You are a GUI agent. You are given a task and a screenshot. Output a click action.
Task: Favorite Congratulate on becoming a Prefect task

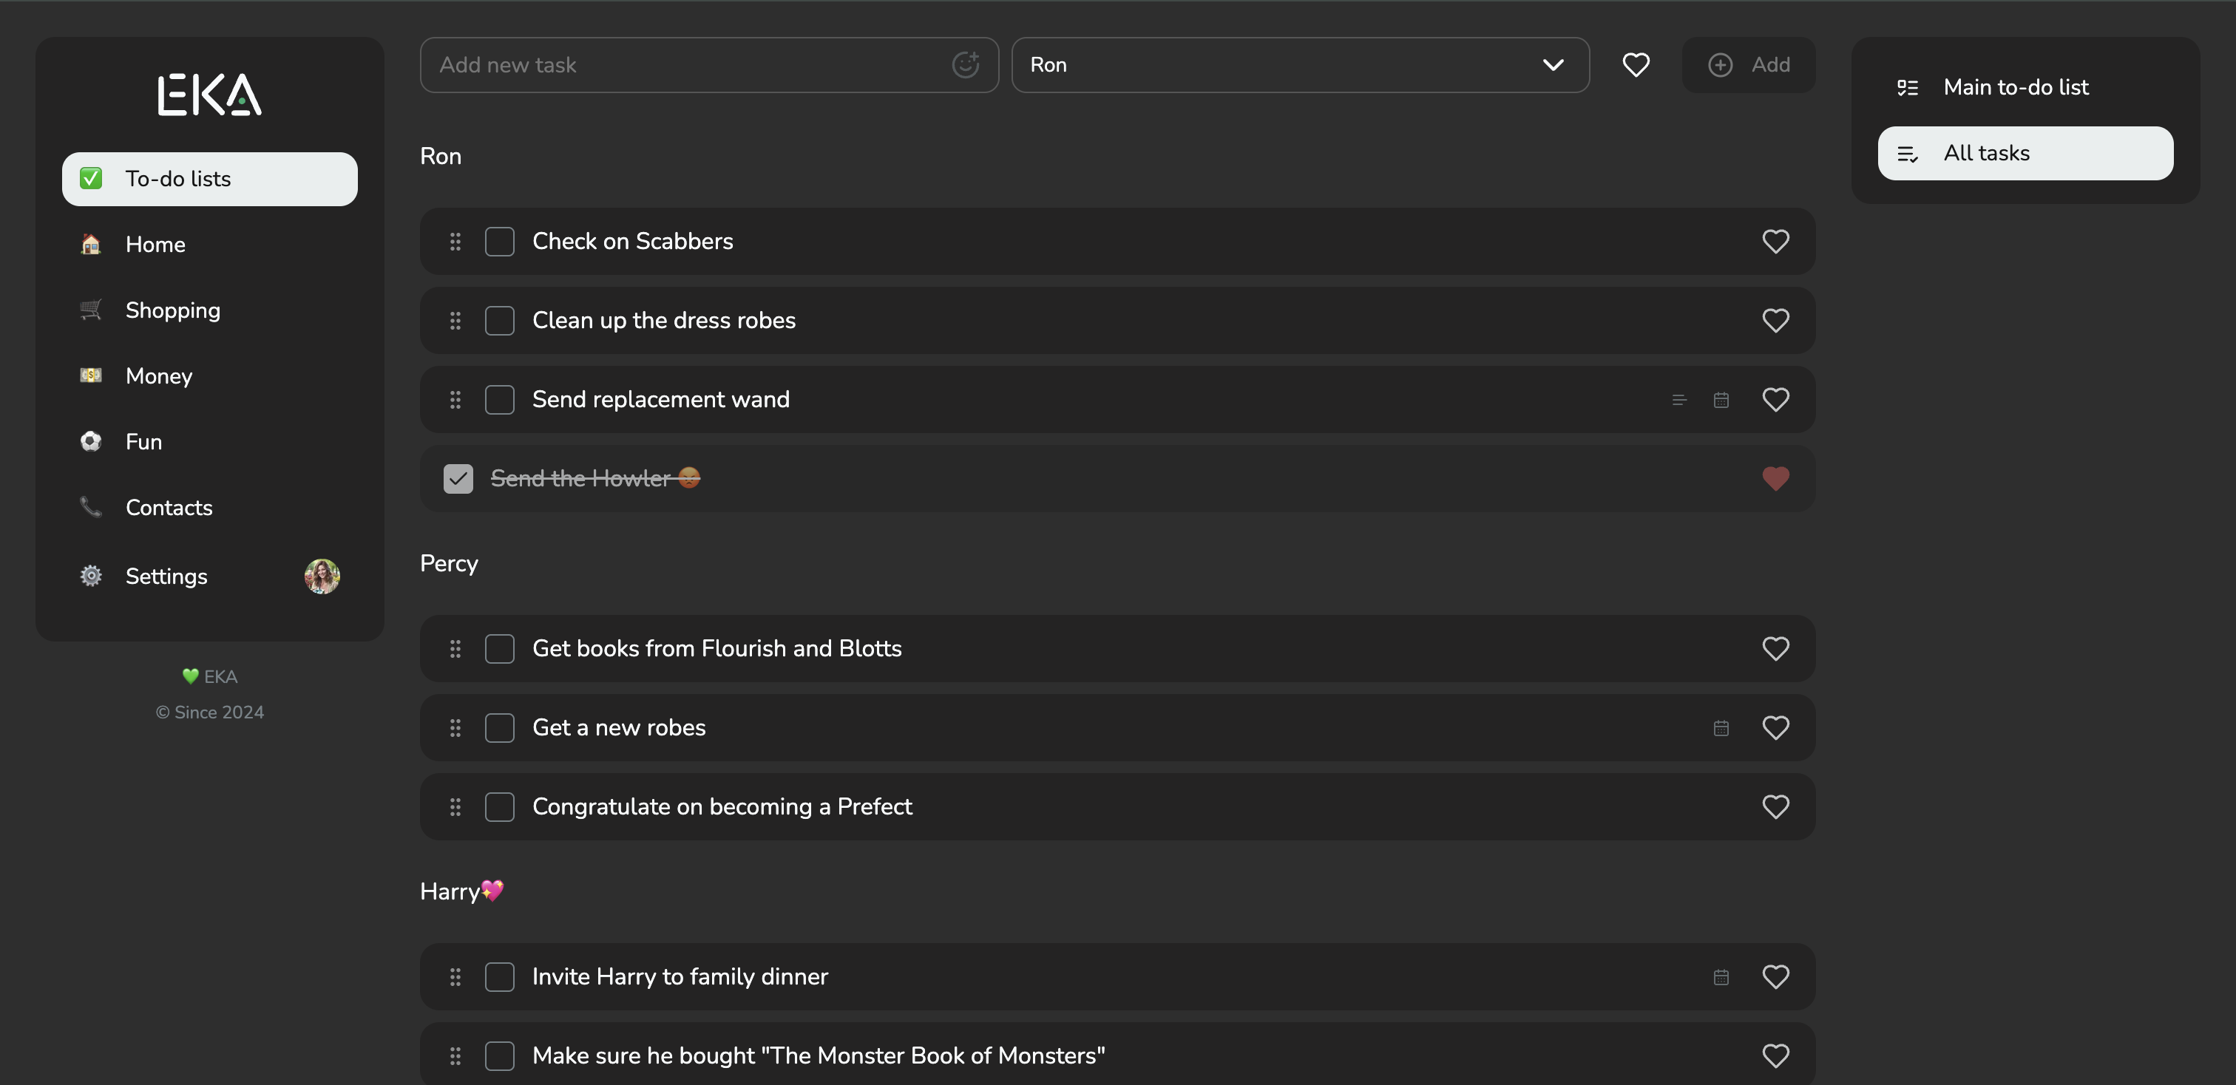(1776, 806)
